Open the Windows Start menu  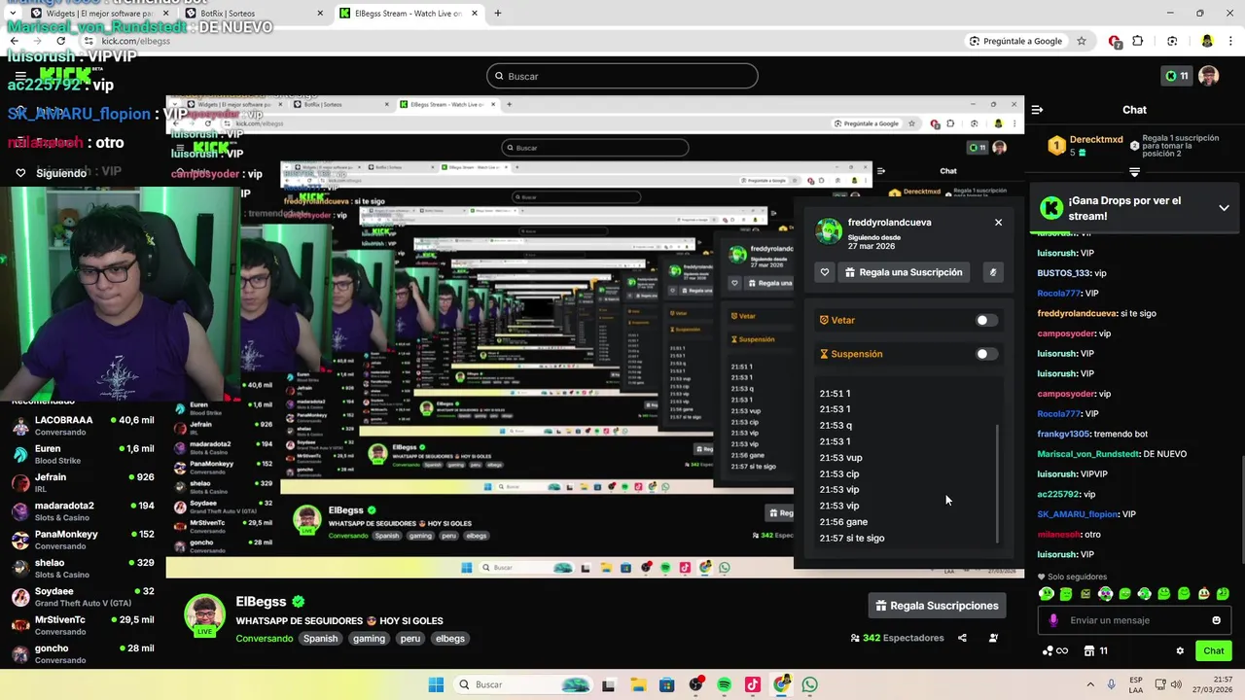tap(436, 684)
